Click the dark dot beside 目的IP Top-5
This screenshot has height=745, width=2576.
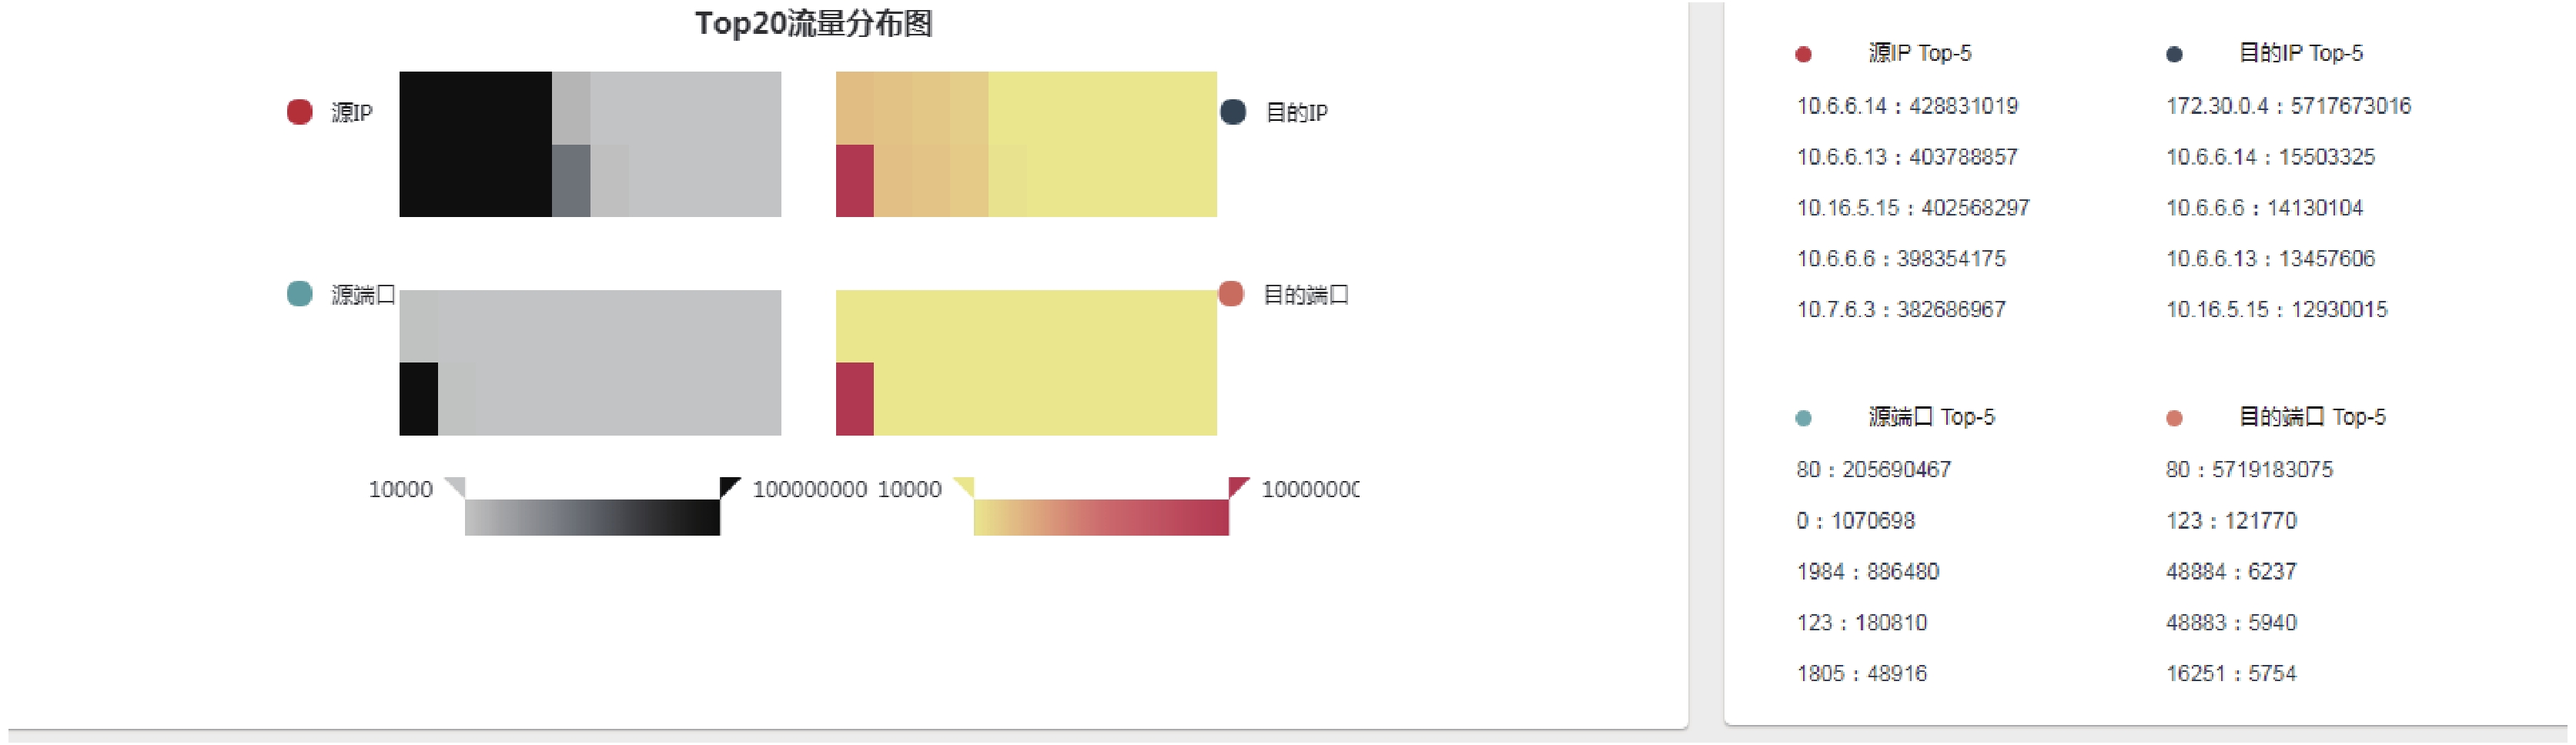[2174, 54]
